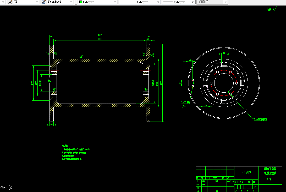Viewport: 286px width, 192px height.
Task: Open the 随颜色 plot style dropdown
Action: [x=225, y=2]
